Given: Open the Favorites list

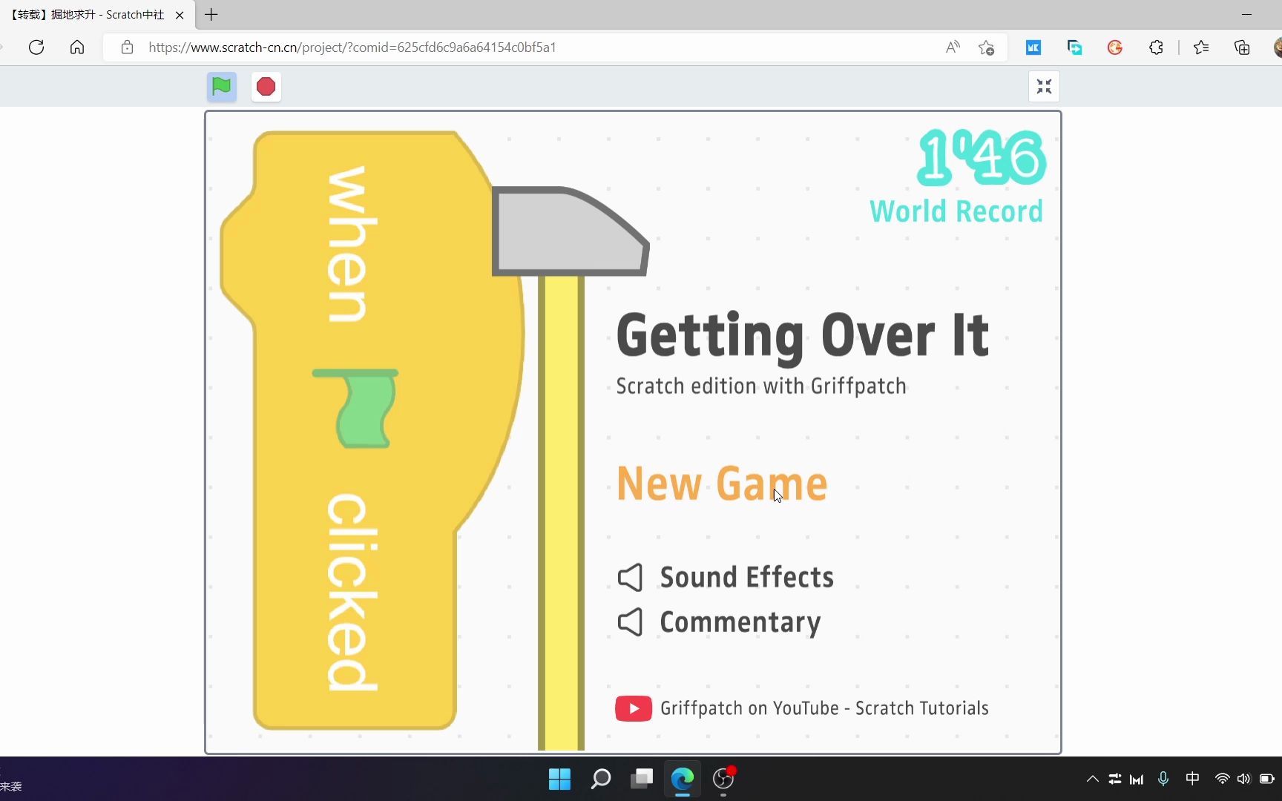Looking at the screenshot, I should click(x=1201, y=47).
